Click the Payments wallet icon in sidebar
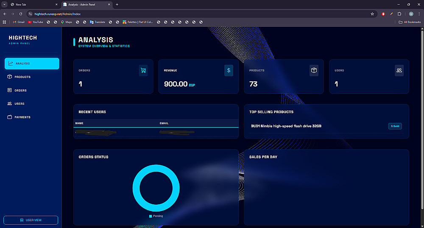 (9, 117)
